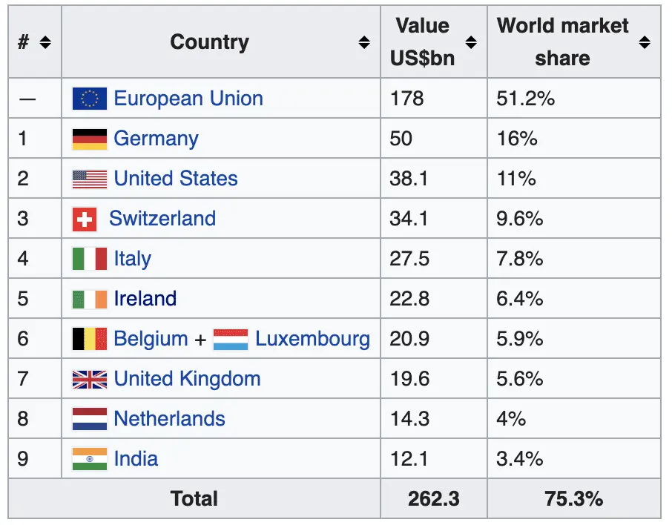Click the India flag icon
The image size is (672, 525).
click(x=90, y=459)
